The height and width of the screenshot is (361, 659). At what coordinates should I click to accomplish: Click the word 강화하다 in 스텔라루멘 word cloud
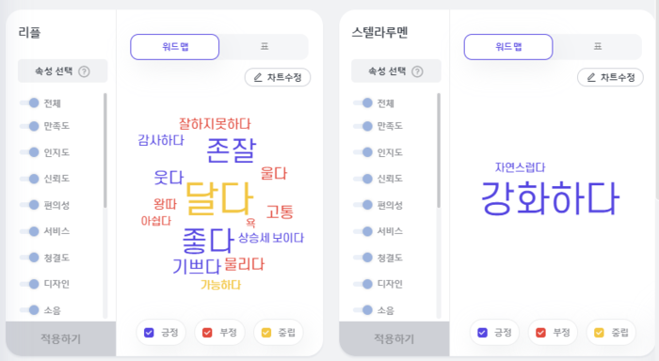click(x=550, y=198)
